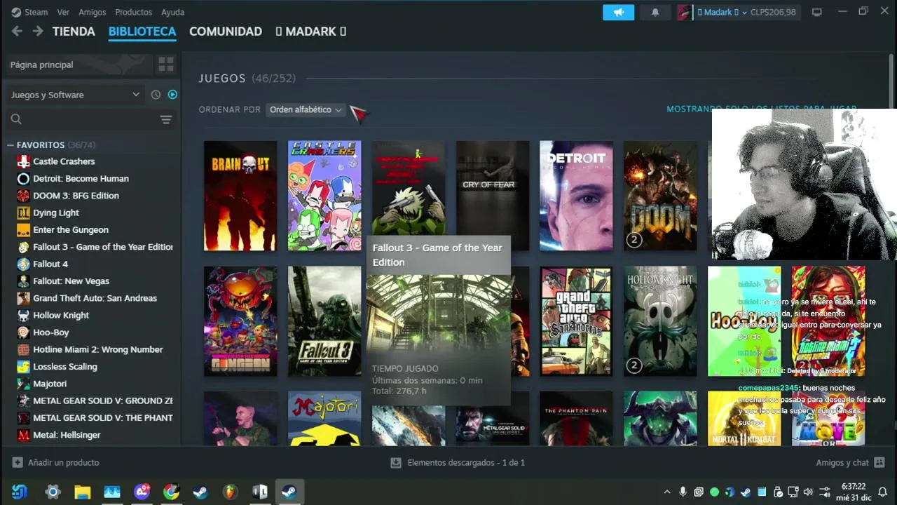Open the Amigos menu
897x505 pixels.
(93, 12)
